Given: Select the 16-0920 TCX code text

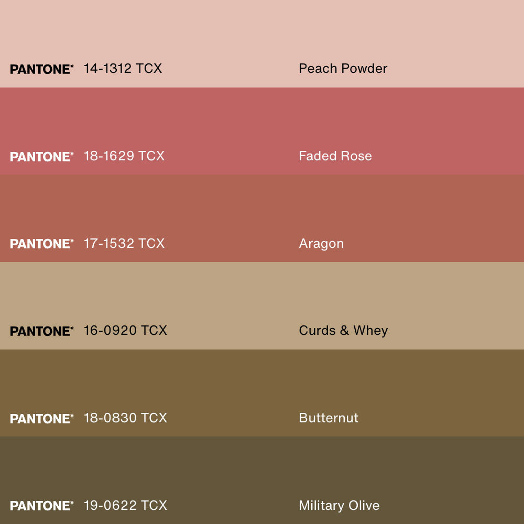Looking at the screenshot, I should 125,331.
